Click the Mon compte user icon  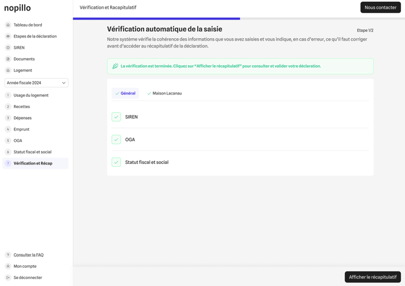[x=8, y=267]
